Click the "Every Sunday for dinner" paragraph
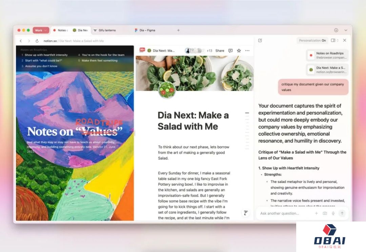Screen dimensions: 366x252 (x=194, y=195)
